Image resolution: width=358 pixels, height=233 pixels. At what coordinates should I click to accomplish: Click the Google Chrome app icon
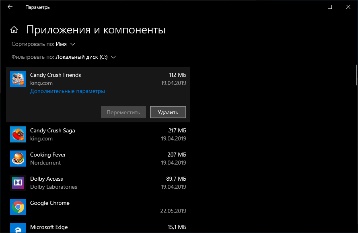coord(18,207)
